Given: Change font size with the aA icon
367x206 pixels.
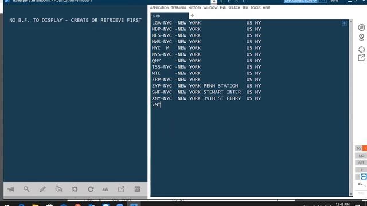Looking at the screenshot, I should 105,189.
